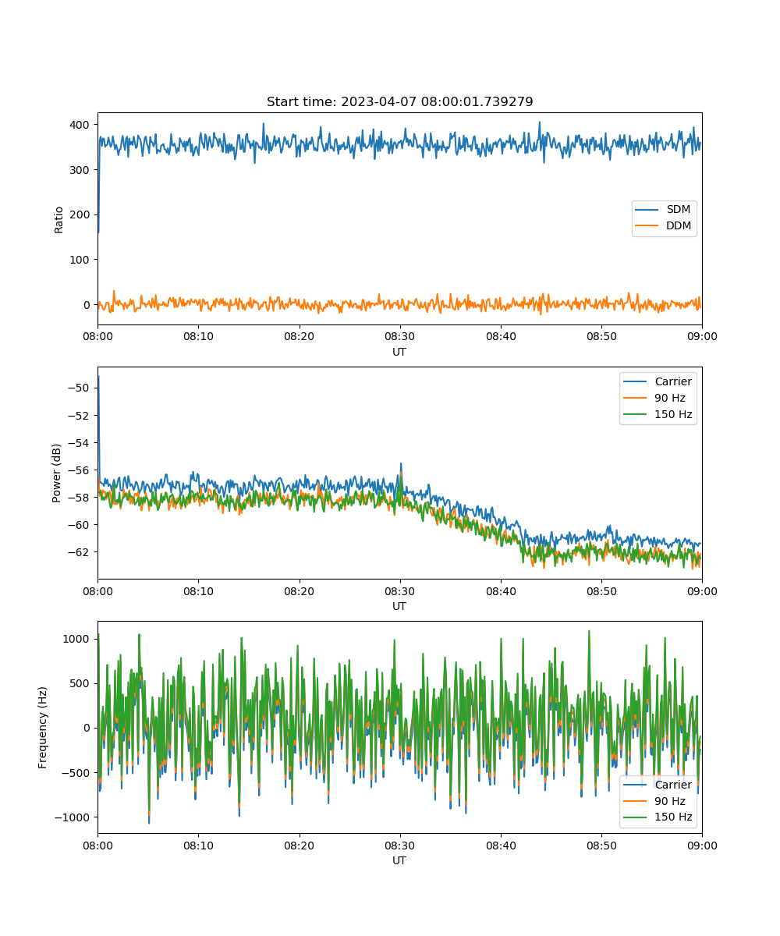Click the 100 tick on the Ratio axis

[81, 260]
